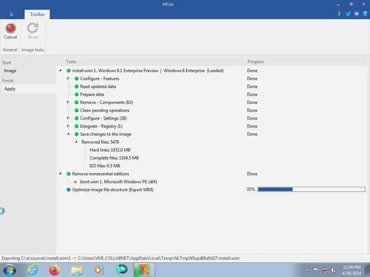Click the green update arrow icon
Viewport: 370px width, 277px height.
click(339, 14)
